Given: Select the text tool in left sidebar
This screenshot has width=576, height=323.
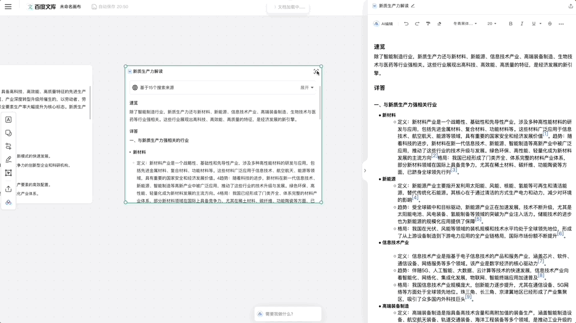Looking at the screenshot, I should pos(9,120).
